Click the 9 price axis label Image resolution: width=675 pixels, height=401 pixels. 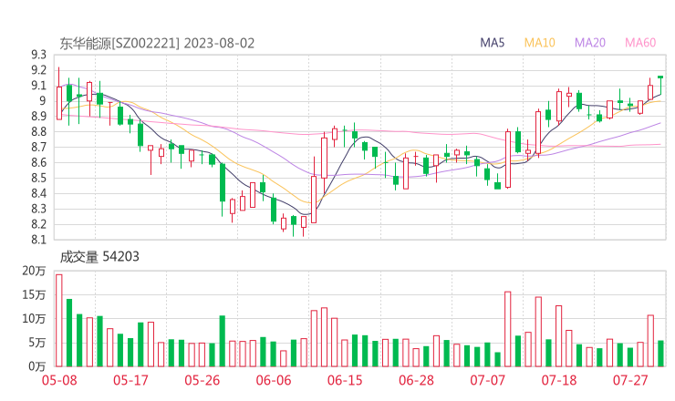click(42, 100)
